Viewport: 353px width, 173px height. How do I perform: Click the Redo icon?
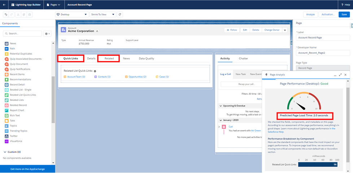point(12,15)
